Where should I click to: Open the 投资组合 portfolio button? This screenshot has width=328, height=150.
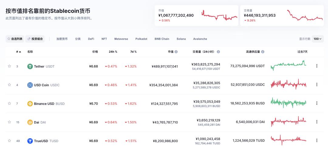tap(35, 39)
